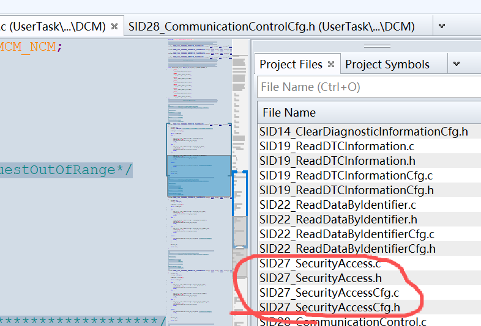This screenshot has height=326, width=481.
Task: Open SID22_ReadDataByIdentifier.c file
Action: pyautogui.click(x=338, y=205)
